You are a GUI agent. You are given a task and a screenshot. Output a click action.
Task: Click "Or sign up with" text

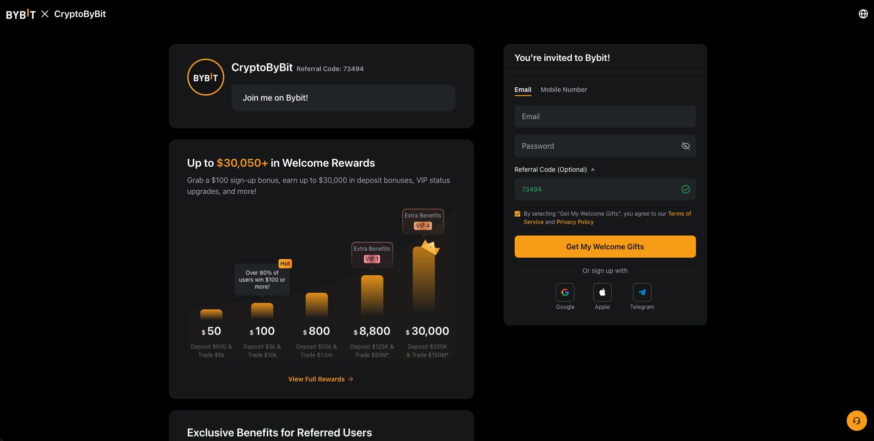[x=605, y=271]
